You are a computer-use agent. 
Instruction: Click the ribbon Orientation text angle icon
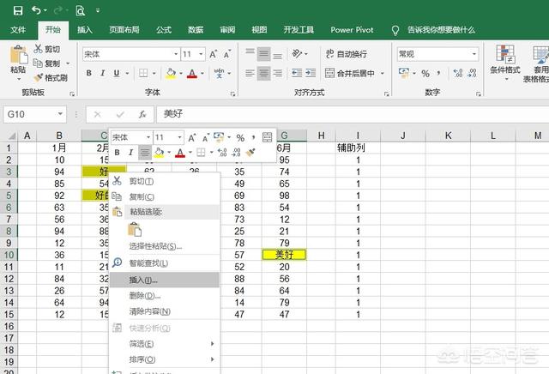click(x=297, y=53)
